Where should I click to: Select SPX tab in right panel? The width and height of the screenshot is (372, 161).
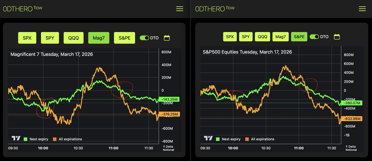point(230,37)
